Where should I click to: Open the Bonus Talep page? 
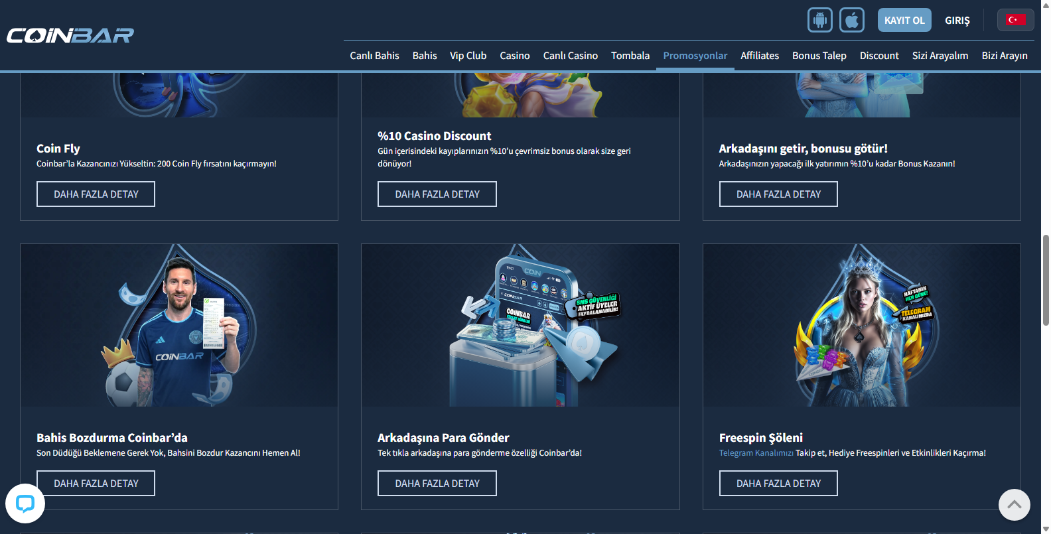click(x=819, y=56)
